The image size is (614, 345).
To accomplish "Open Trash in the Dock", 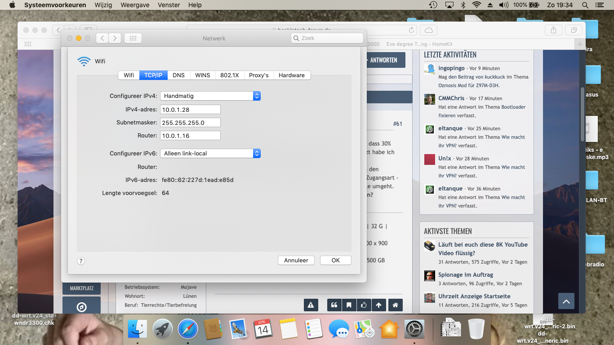I will 476,329.
